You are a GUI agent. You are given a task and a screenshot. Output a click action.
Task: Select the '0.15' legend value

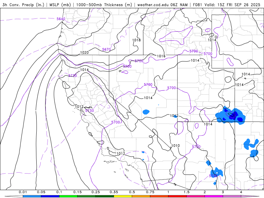coord(78,192)
